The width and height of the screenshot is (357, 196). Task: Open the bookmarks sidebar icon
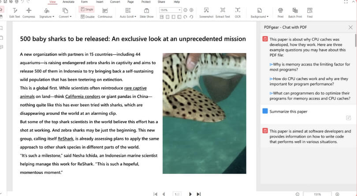coord(1,28)
